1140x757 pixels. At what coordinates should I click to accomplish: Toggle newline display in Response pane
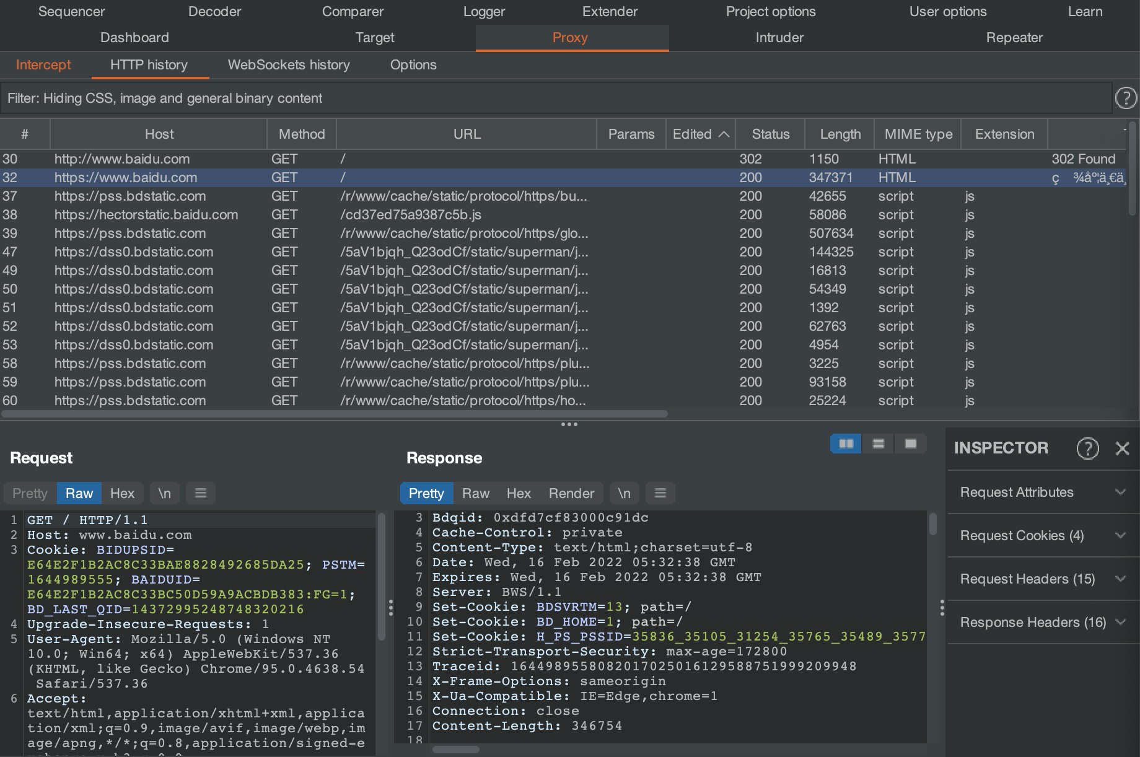pos(624,493)
